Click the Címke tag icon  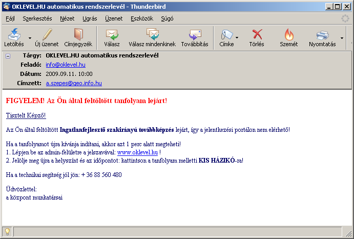pos(226,34)
